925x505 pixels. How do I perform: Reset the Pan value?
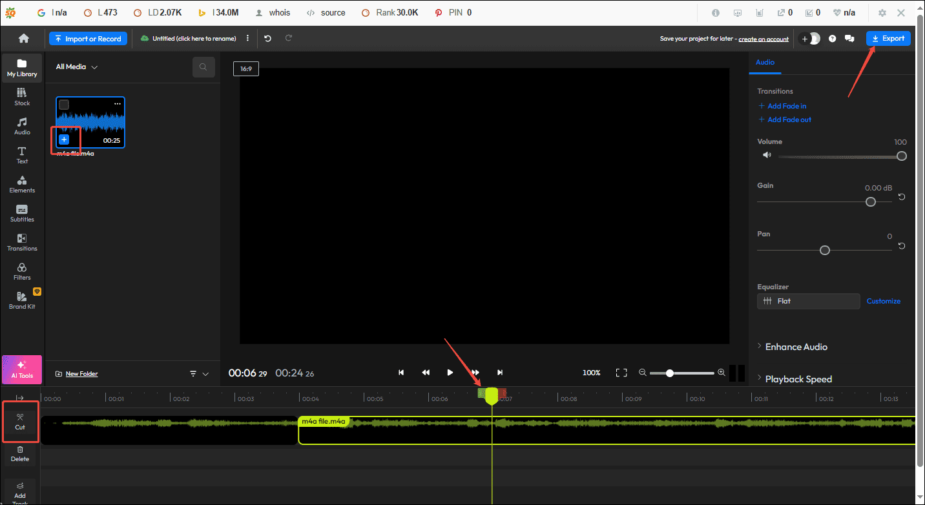[902, 246]
